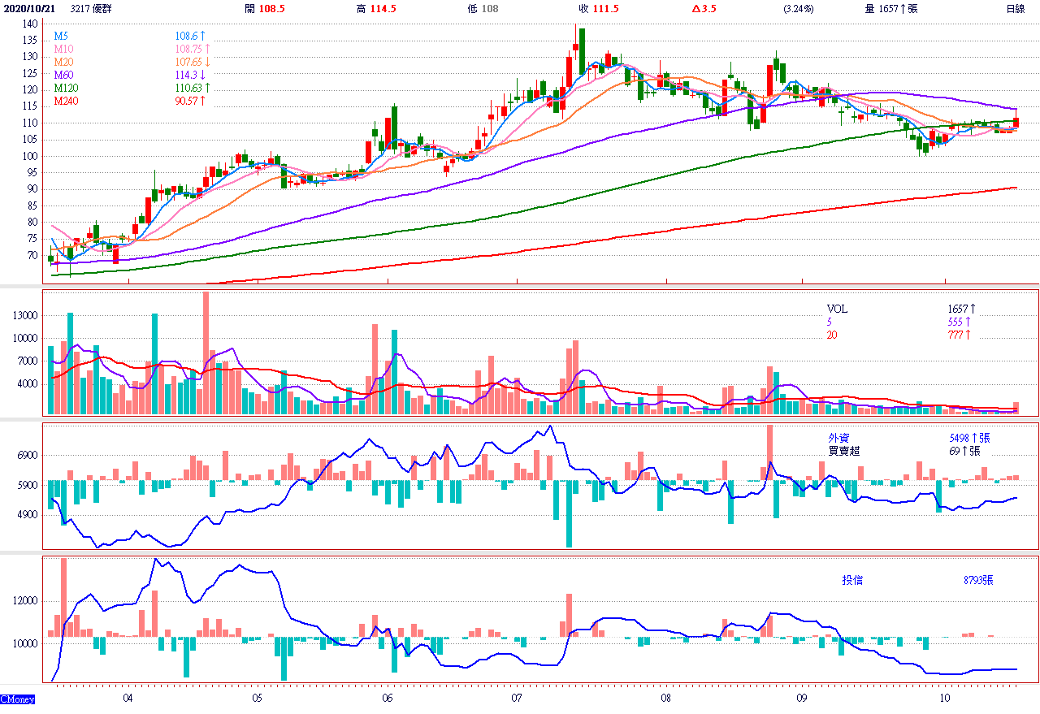Click the 投信 label in bottom panel
This screenshot has width=1040, height=714.
coord(852,580)
